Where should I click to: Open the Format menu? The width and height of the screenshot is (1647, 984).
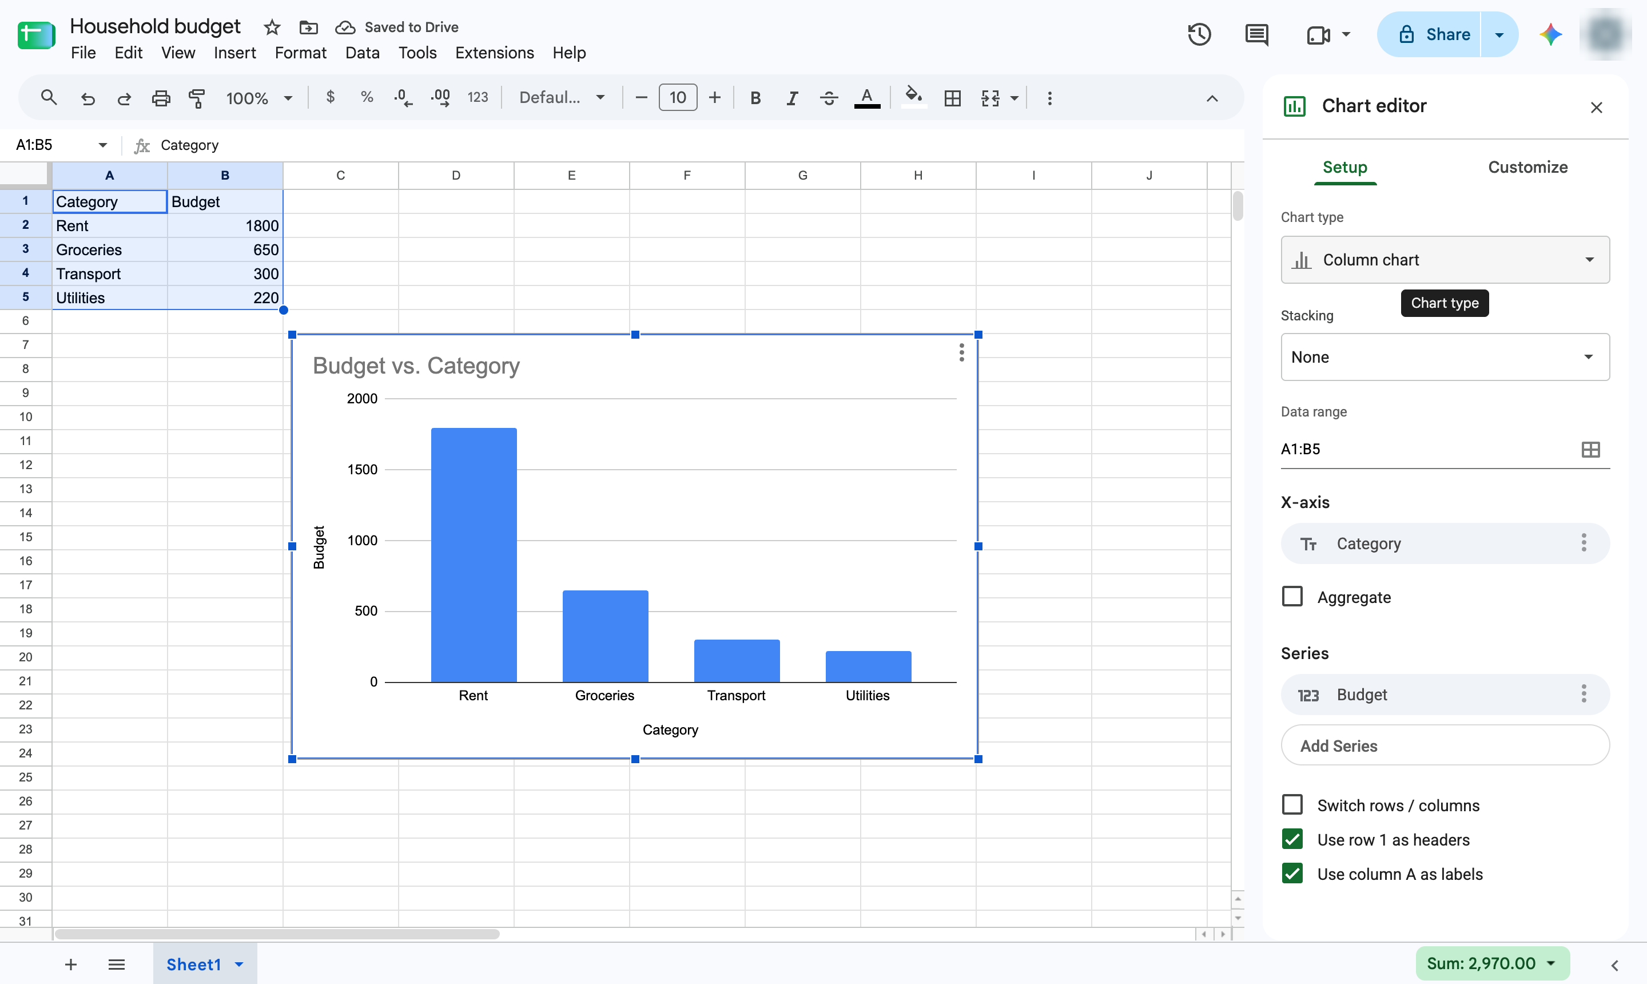pos(300,53)
